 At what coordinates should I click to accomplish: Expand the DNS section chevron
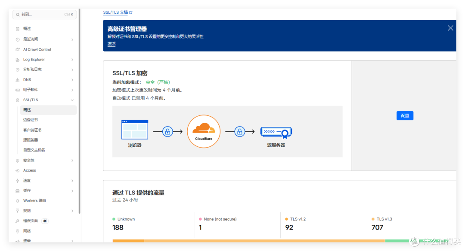click(x=72, y=80)
